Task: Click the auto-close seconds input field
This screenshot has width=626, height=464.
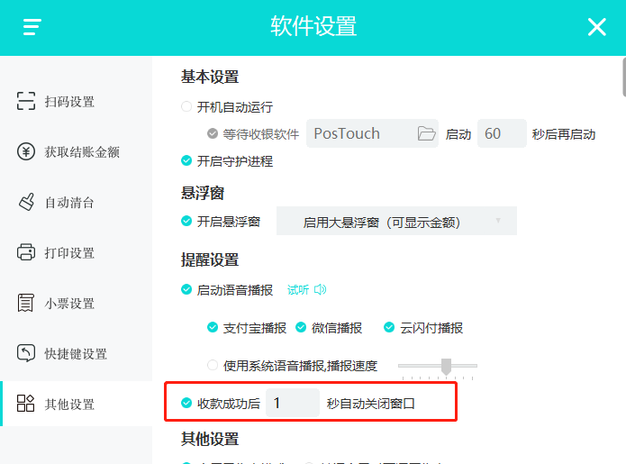Action: click(292, 404)
